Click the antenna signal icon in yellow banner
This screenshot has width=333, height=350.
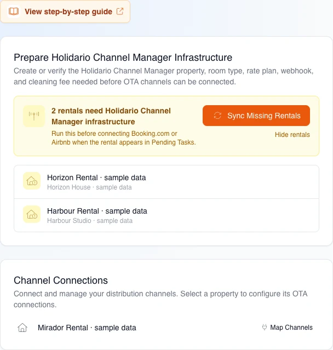[x=34, y=116]
